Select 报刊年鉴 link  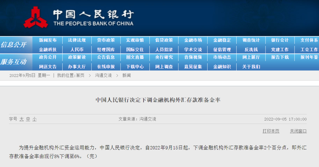309,57
